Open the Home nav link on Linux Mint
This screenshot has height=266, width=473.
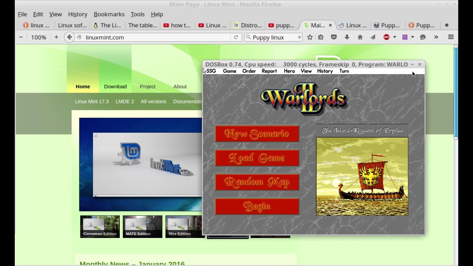pyautogui.click(x=83, y=86)
